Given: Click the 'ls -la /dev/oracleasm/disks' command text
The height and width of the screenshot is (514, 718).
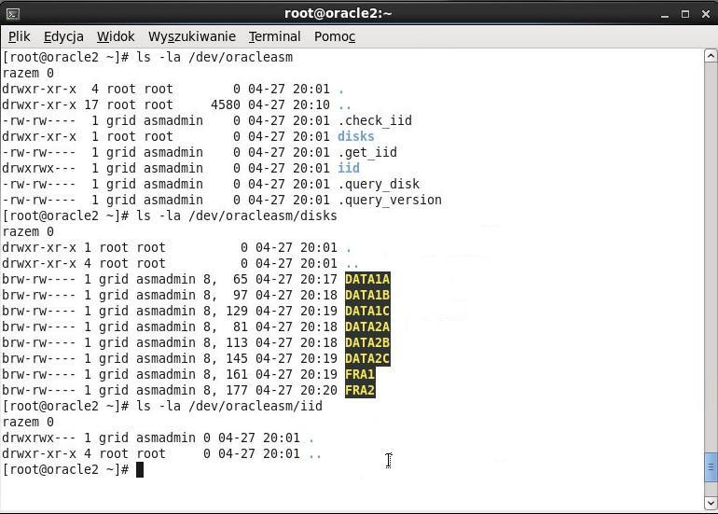Looking at the screenshot, I should [237, 215].
